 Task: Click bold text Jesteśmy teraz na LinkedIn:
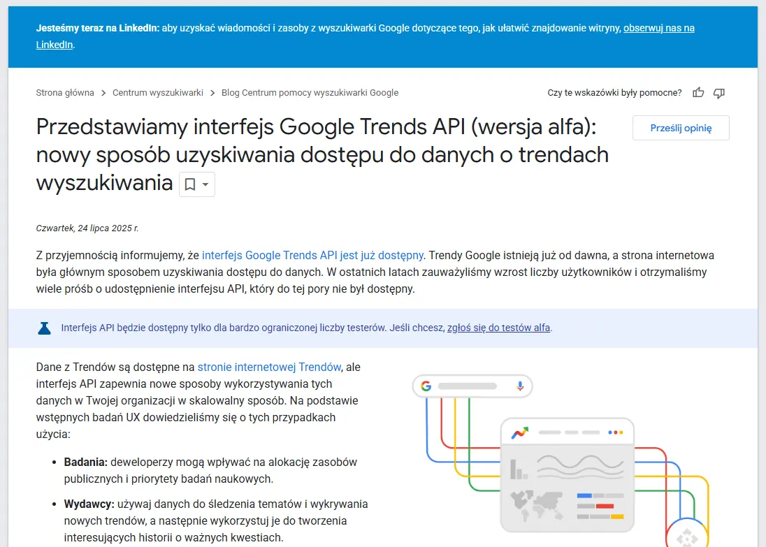(x=98, y=29)
